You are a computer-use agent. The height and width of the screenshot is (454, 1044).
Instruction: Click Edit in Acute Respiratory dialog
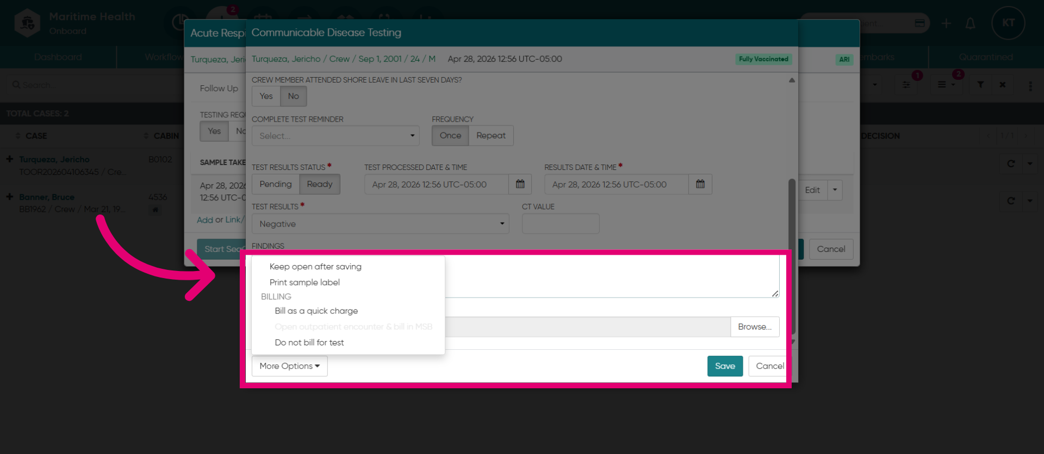point(812,190)
